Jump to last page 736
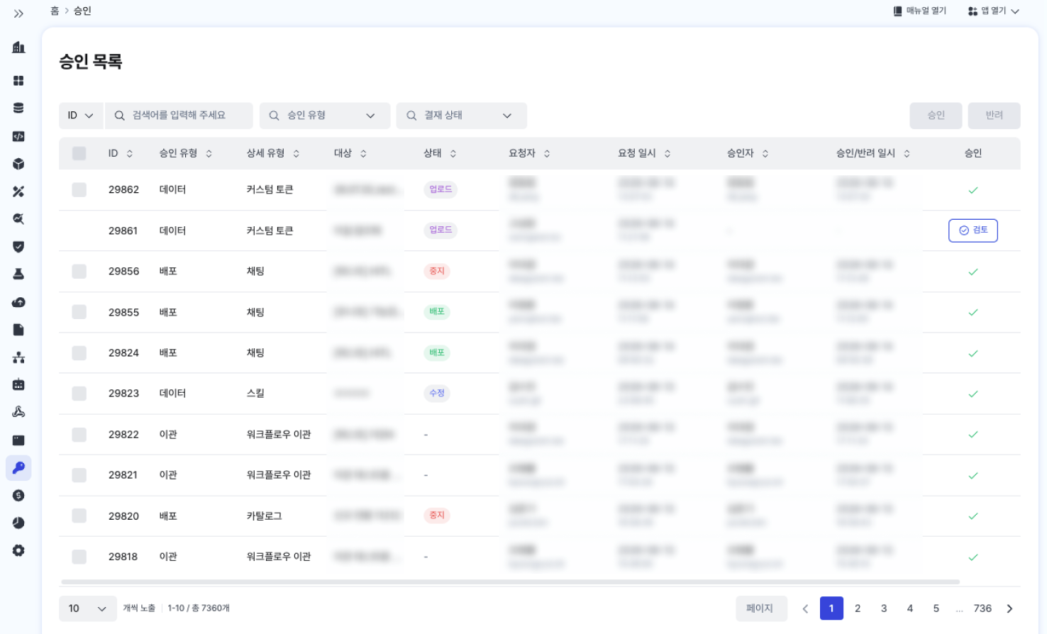This screenshot has height=634, width=1047. point(982,608)
